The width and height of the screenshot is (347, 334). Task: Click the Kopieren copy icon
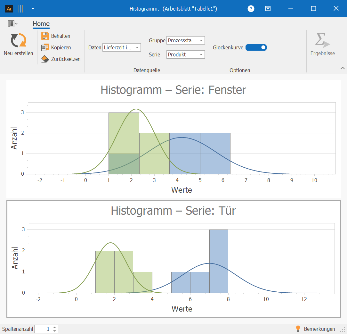tap(45, 47)
